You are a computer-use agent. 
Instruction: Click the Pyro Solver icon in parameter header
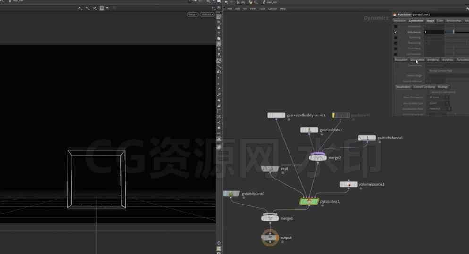pyautogui.click(x=395, y=15)
